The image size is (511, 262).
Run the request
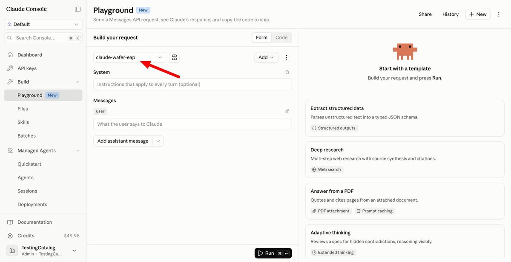click(273, 253)
